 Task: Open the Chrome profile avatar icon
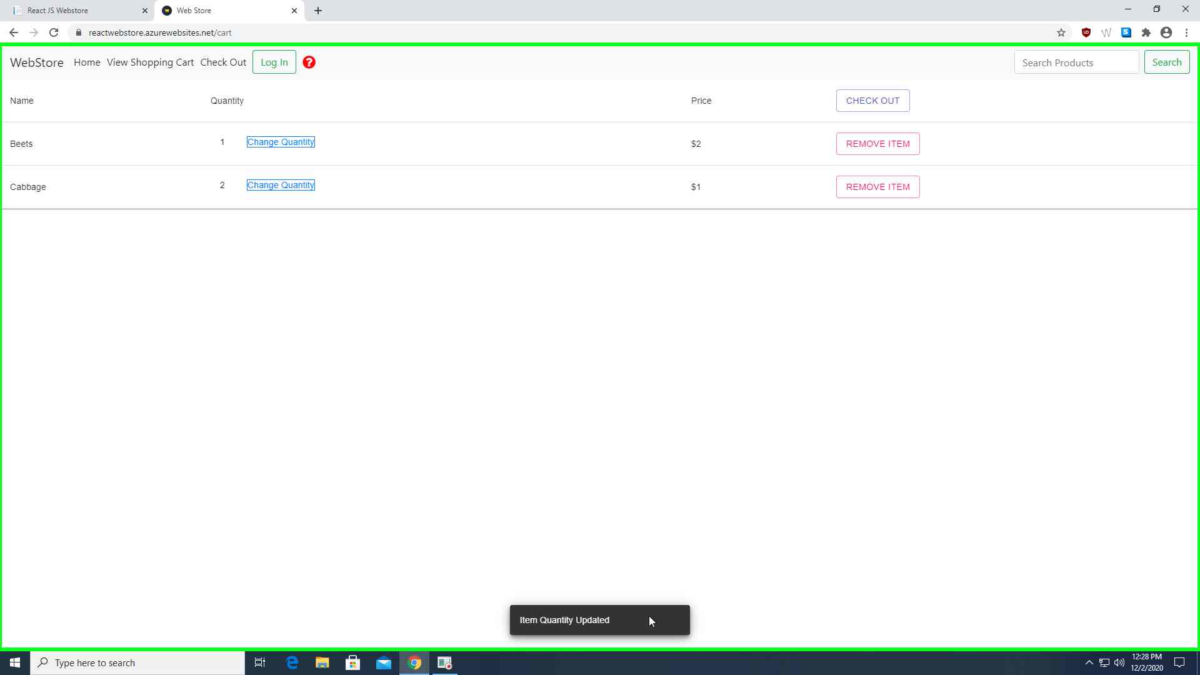1166,32
